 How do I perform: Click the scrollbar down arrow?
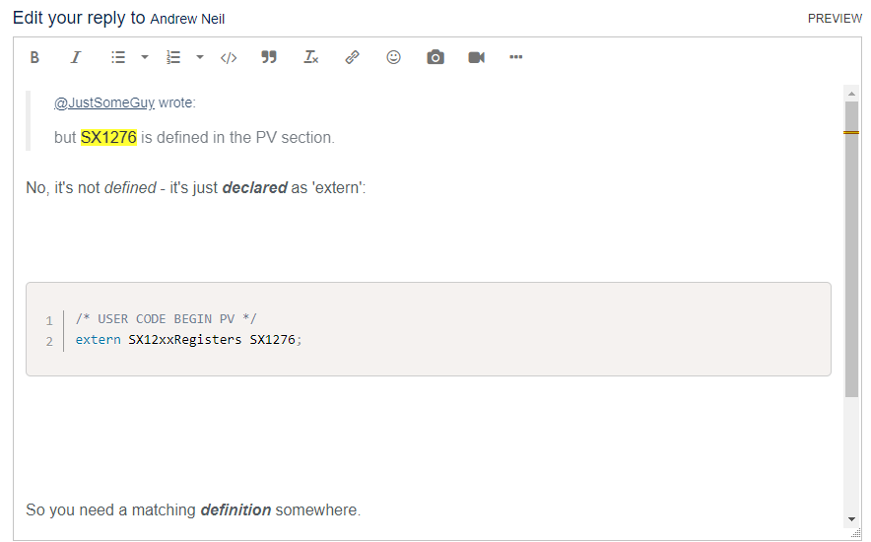[852, 519]
